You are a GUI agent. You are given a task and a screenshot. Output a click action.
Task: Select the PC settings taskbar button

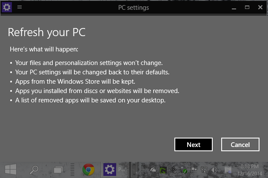(x=115, y=170)
